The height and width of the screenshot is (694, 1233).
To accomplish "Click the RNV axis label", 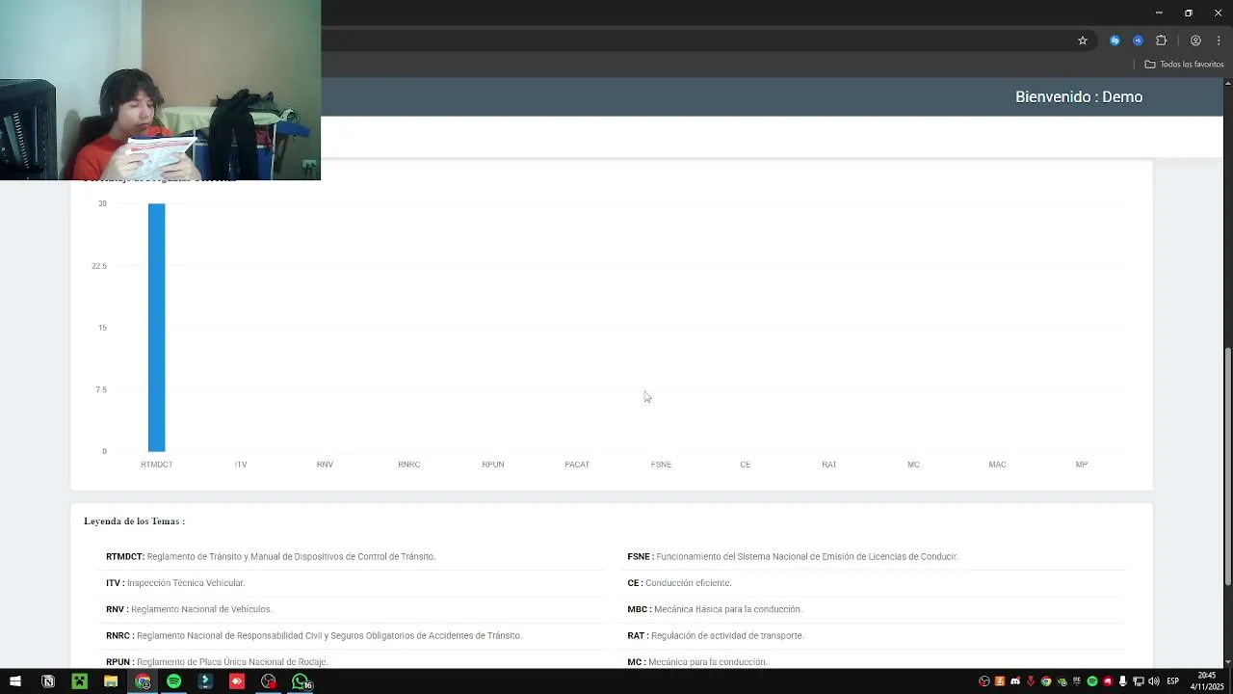I will pos(325,465).
